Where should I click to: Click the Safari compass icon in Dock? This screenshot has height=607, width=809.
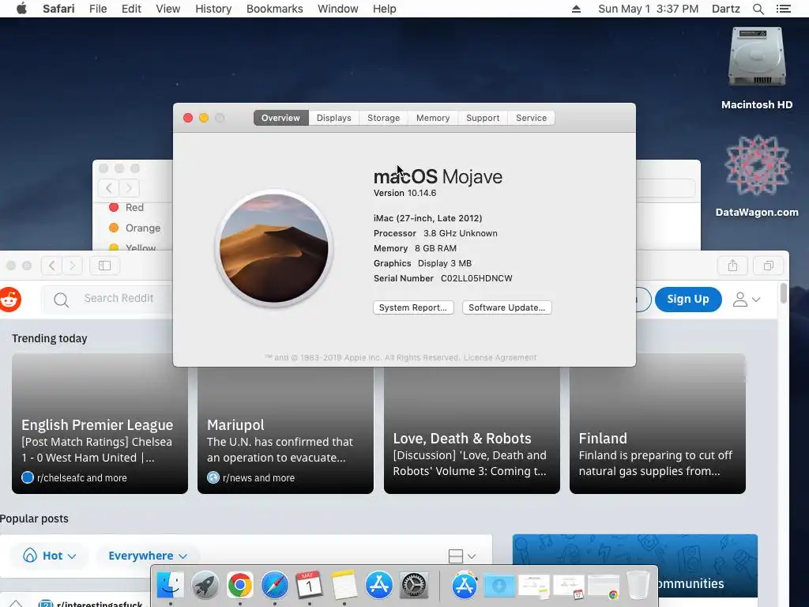(274, 586)
